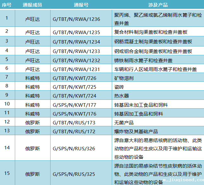
Task: Select notification number G/TBT/N/RWA/1236
Action: coord(76,19)
